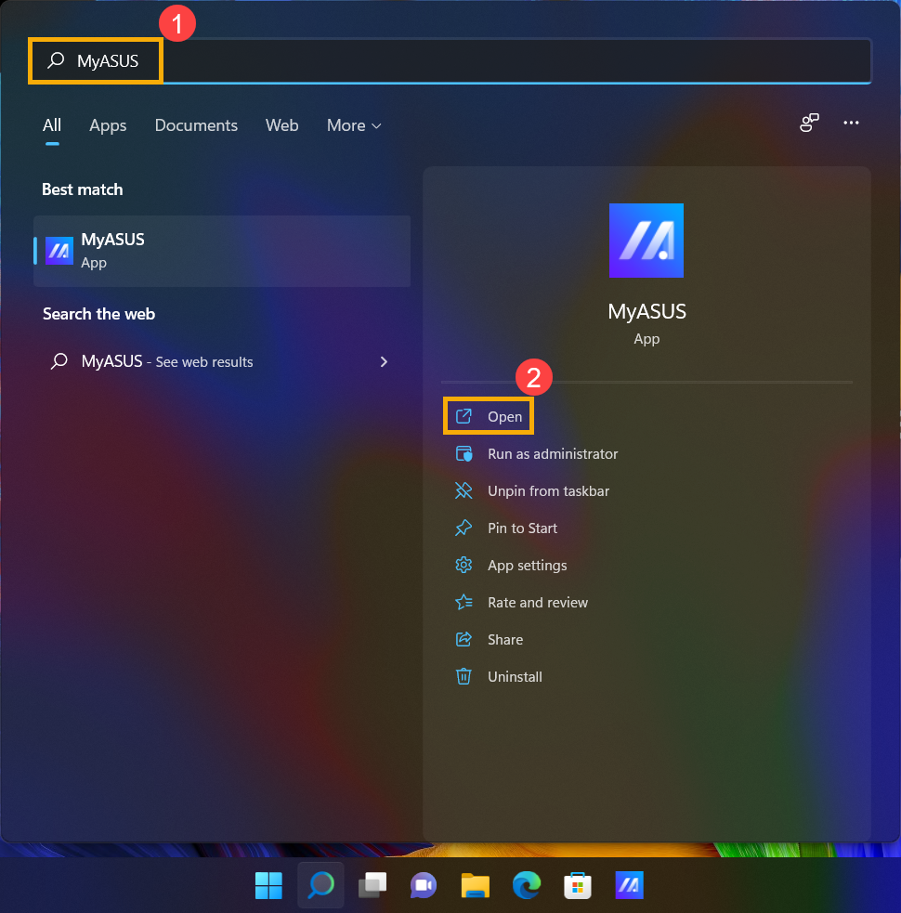Switch to the Web filter tab
The image size is (901, 913).
pos(281,125)
